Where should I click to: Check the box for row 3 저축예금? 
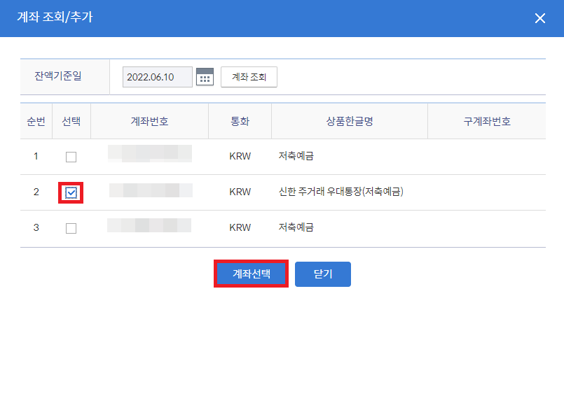71,228
